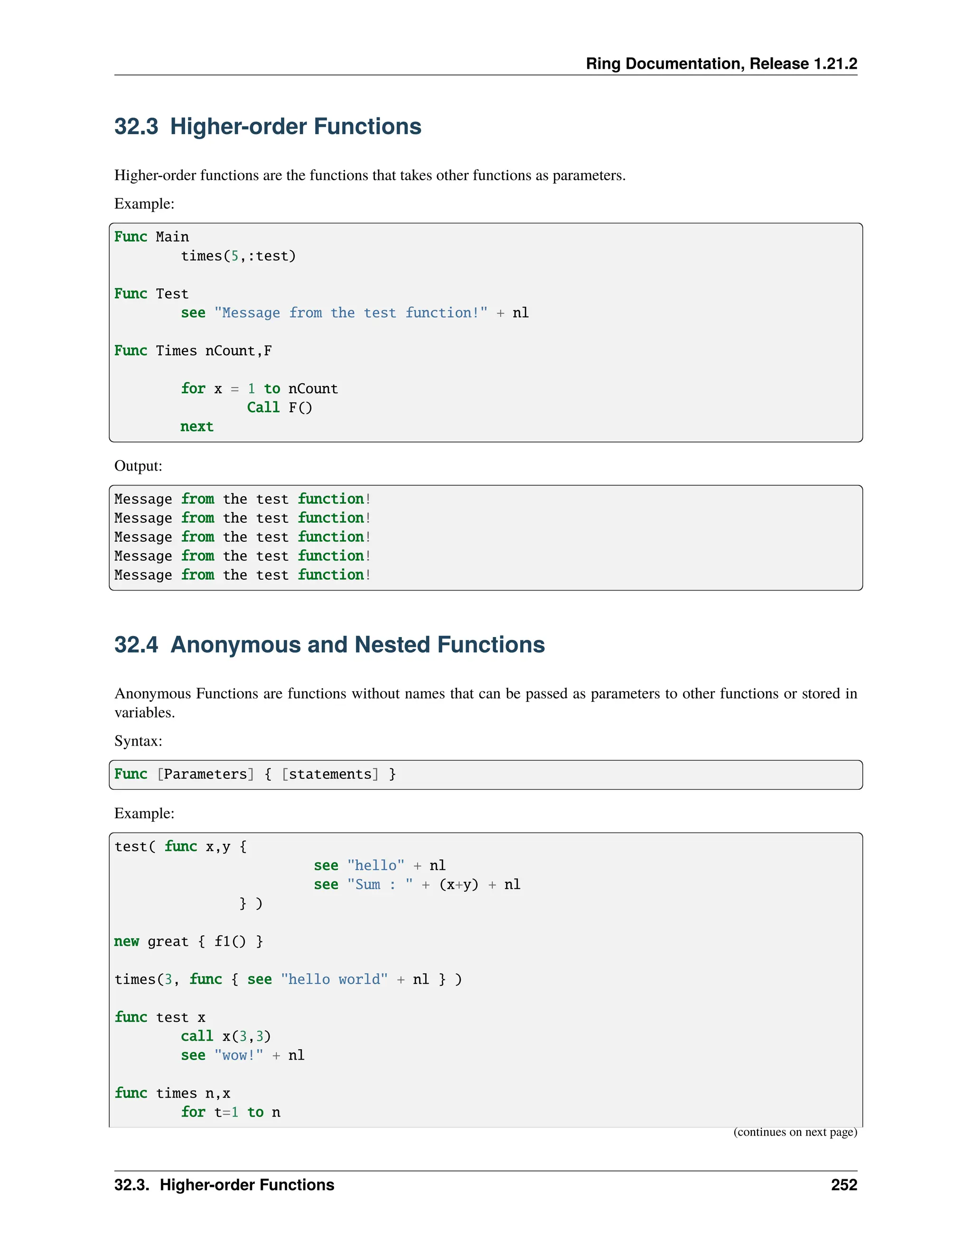Click the 'new great { f1() }' line
The width and height of the screenshot is (972, 1257).
coord(189,942)
